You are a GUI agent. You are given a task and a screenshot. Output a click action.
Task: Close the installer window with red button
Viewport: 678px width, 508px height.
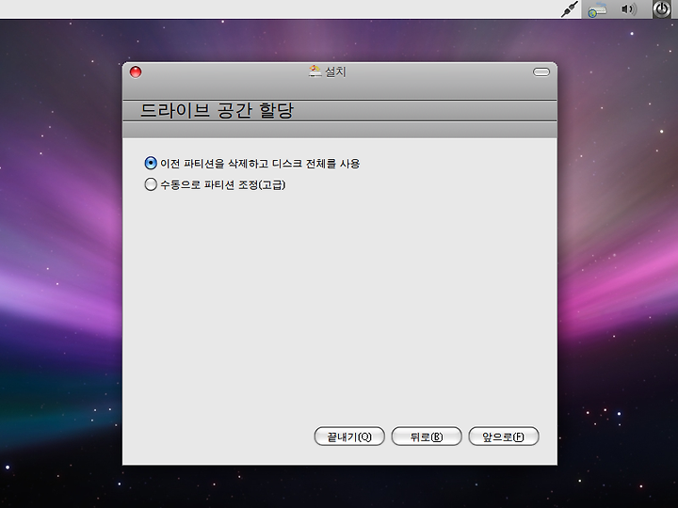click(x=136, y=71)
